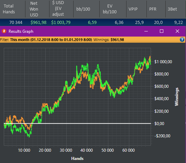Close the Results Graph window
The height and width of the screenshot is (163, 186).
point(177,31)
